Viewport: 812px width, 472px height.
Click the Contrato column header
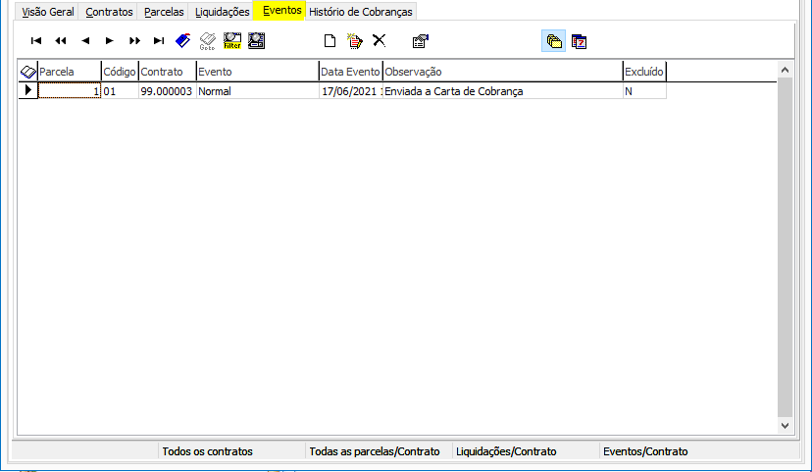(x=168, y=72)
